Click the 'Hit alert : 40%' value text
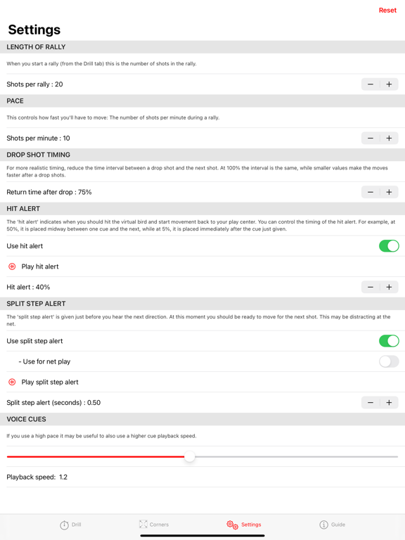Screen dimensions: 405x540 pos(28,287)
